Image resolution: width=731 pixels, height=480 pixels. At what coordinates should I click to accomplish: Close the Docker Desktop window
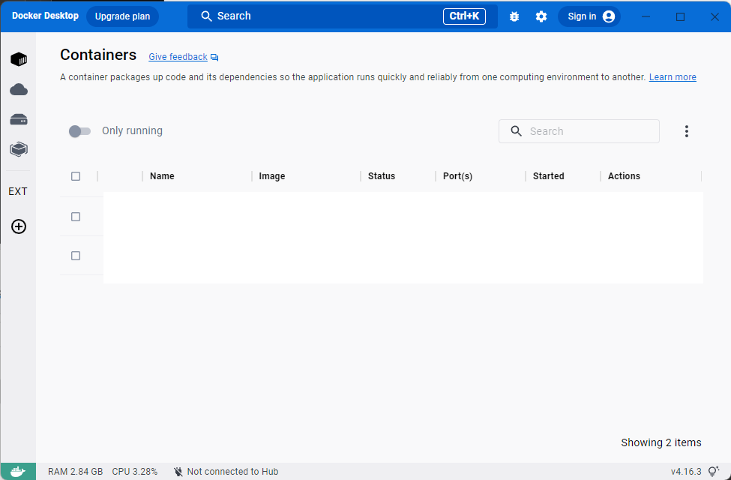tap(715, 16)
